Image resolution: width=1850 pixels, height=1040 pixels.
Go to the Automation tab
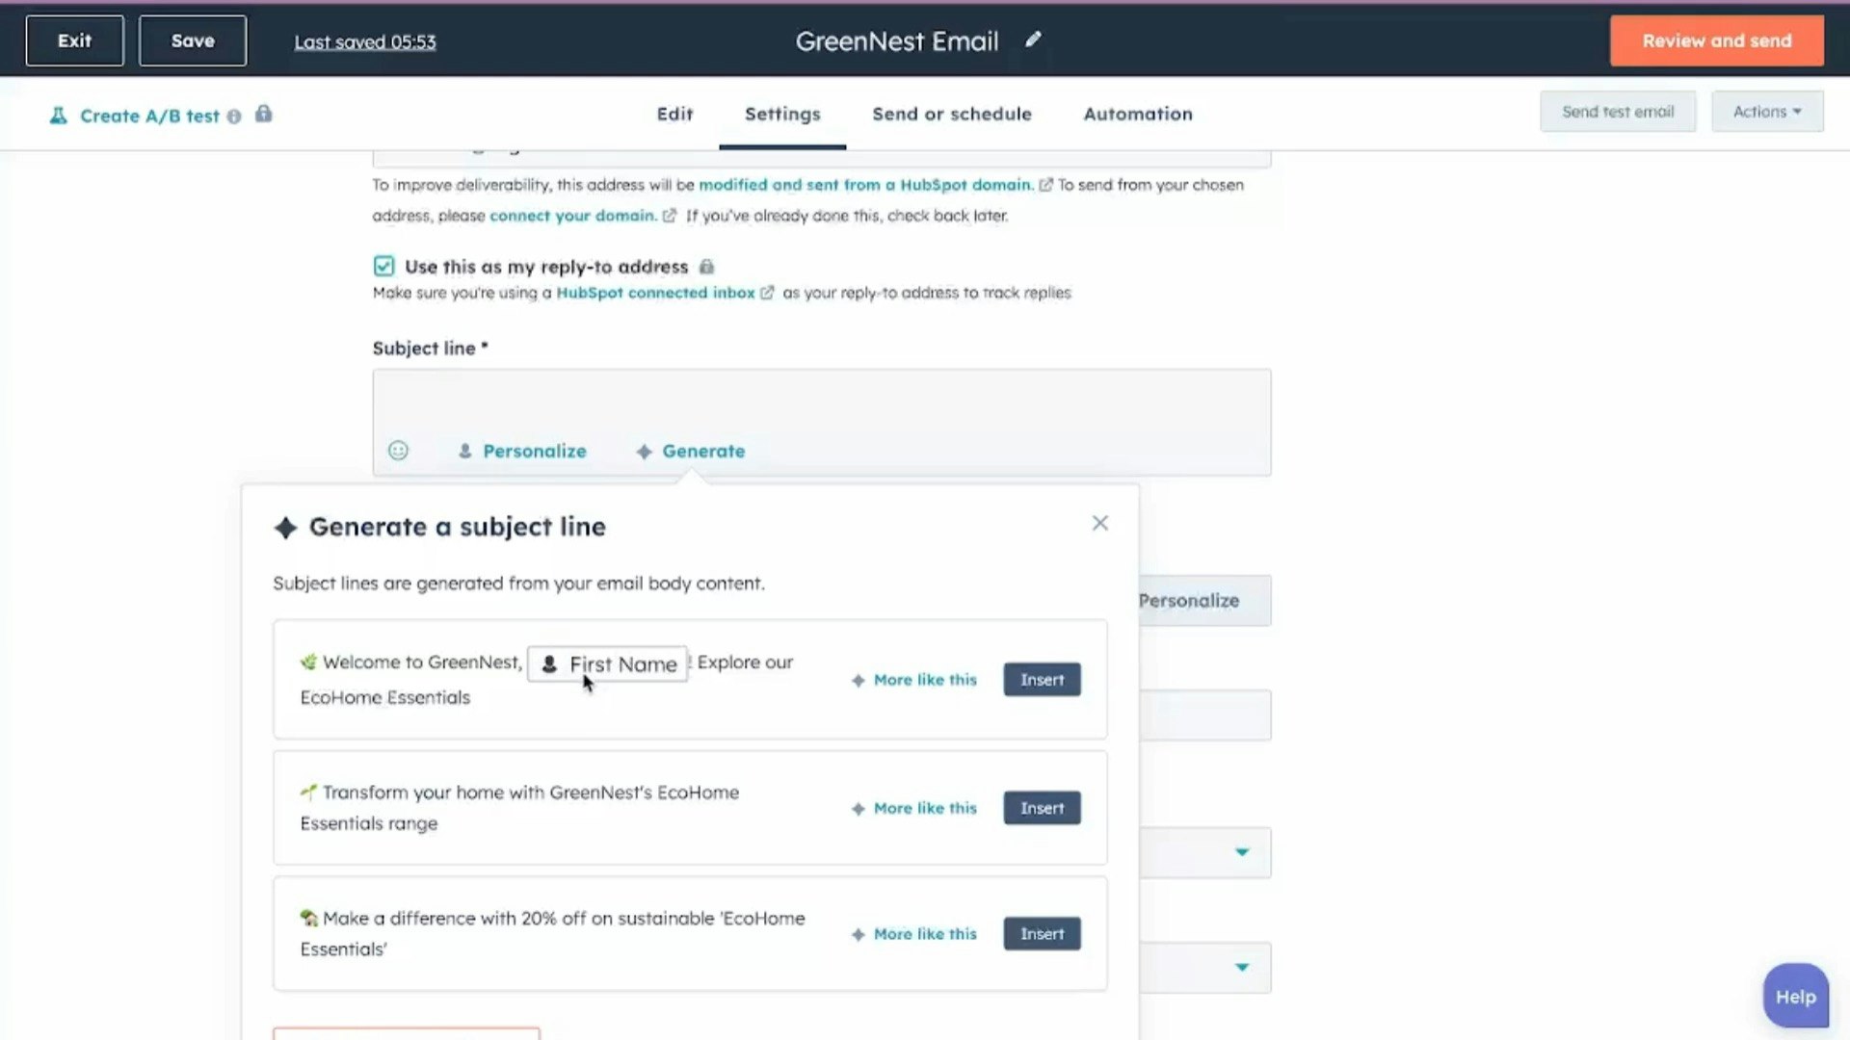[x=1137, y=114]
